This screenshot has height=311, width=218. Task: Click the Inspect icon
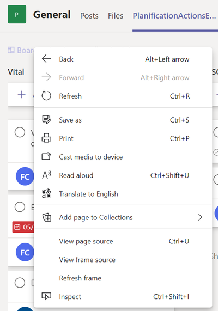coord(46,296)
